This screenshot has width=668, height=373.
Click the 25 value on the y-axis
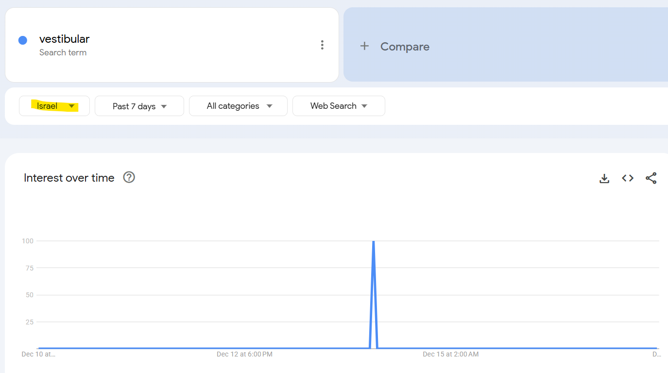(29, 322)
